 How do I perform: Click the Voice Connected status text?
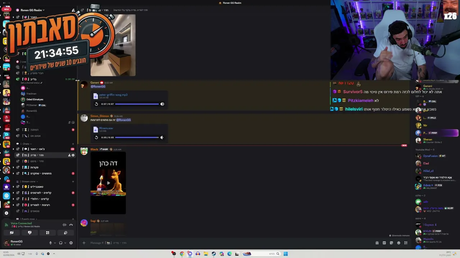[x=21, y=223]
